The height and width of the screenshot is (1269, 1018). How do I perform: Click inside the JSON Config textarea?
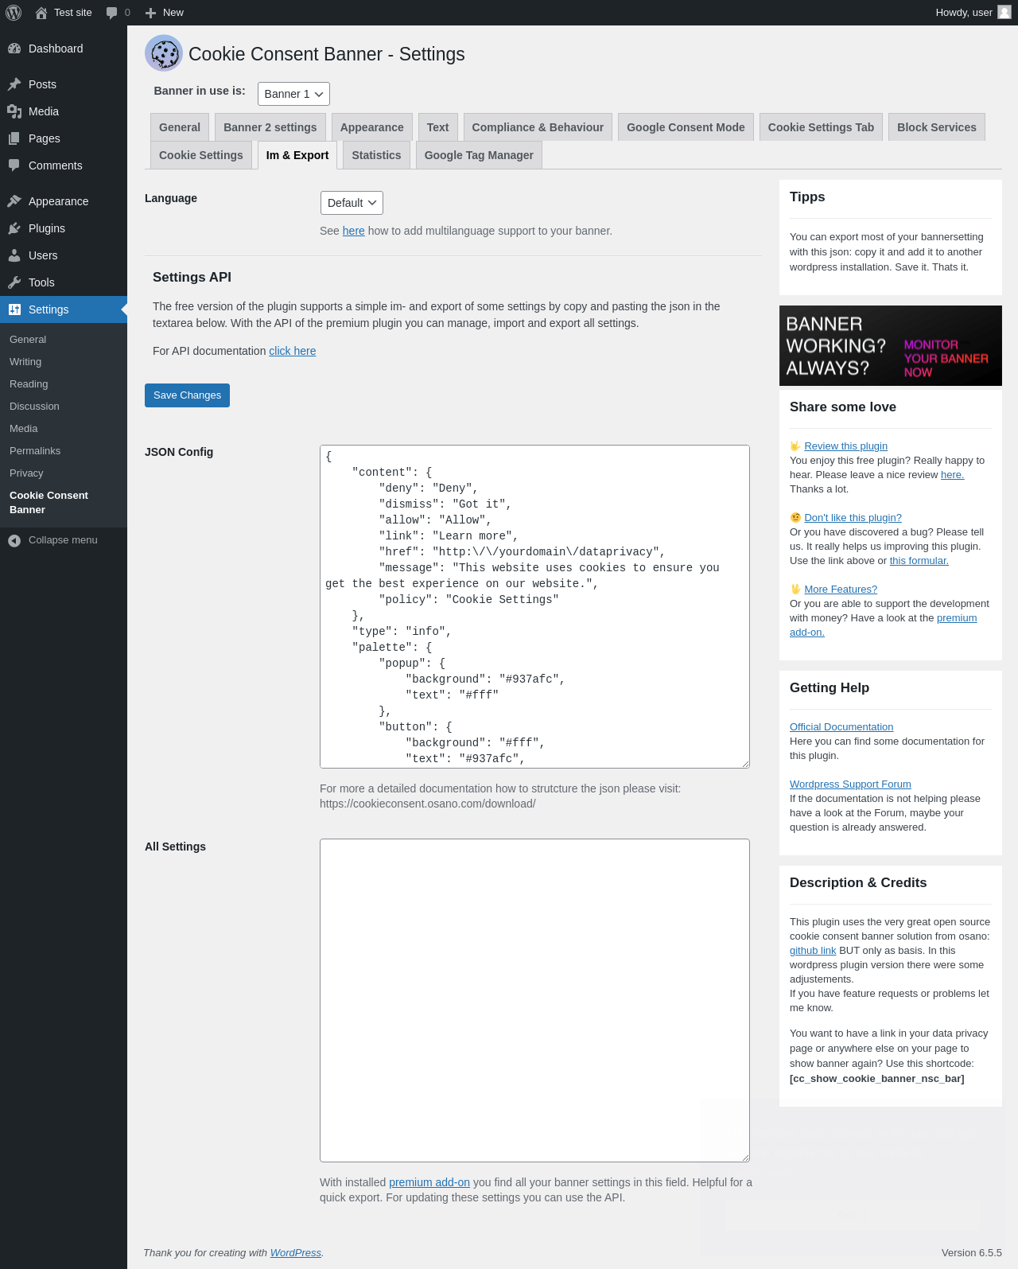534,606
